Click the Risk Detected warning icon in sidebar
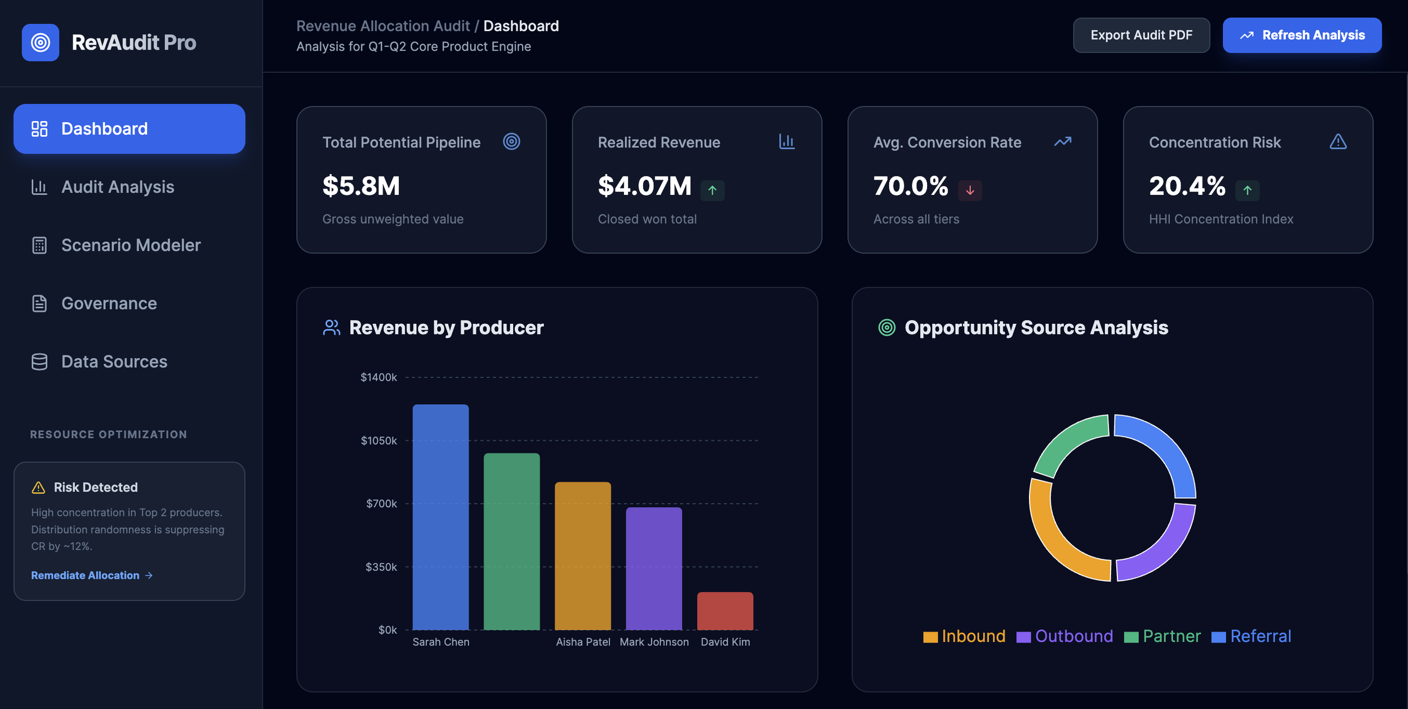The width and height of the screenshot is (1408, 709). coord(38,487)
